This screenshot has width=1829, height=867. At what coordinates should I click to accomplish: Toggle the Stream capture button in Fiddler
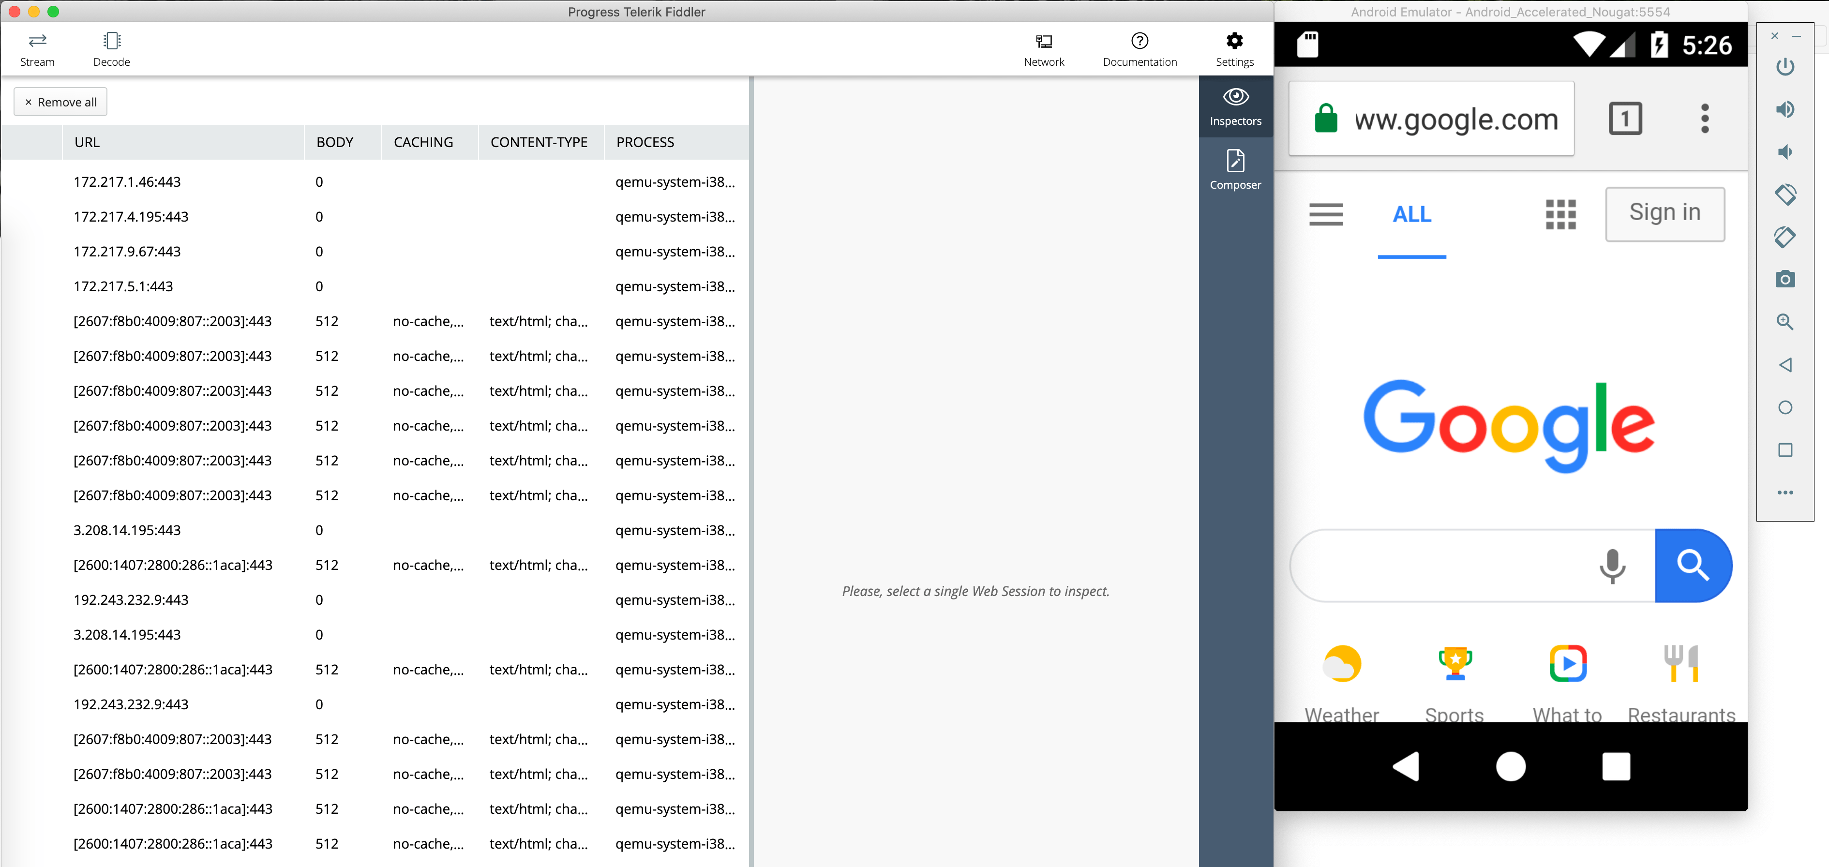(x=37, y=50)
